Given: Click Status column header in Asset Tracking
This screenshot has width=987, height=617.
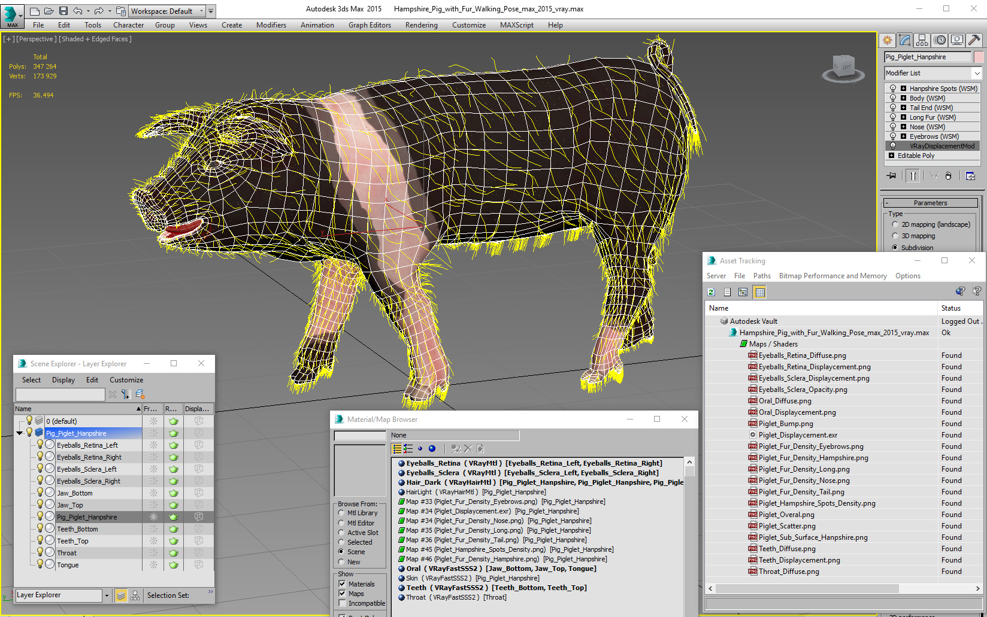Looking at the screenshot, I should tap(961, 308).
